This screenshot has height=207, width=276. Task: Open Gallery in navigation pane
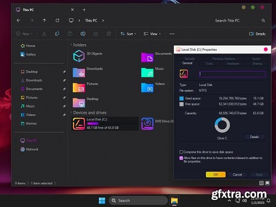tap(28, 54)
